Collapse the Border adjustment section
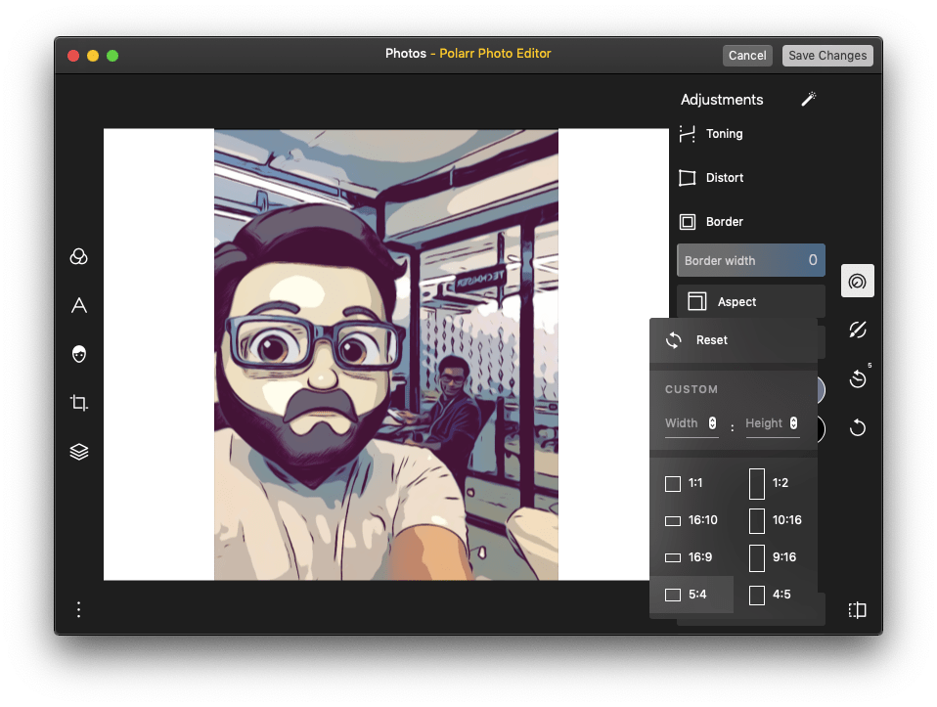Image resolution: width=937 pixels, height=707 pixels. pyautogui.click(x=724, y=222)
